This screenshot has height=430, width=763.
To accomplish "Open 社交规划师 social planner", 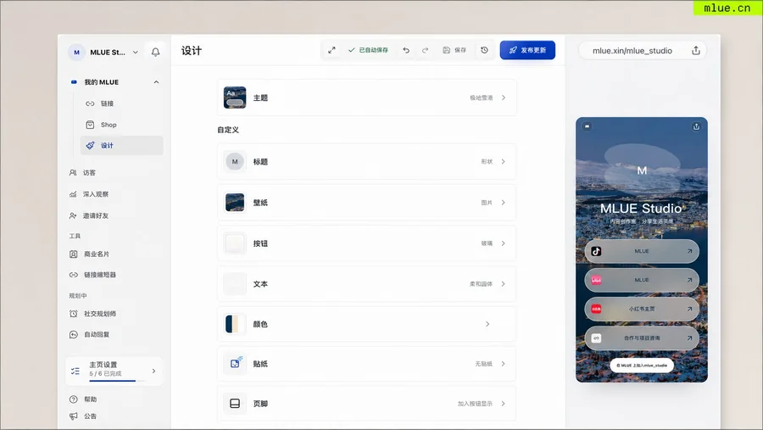I will click(93, 314).
